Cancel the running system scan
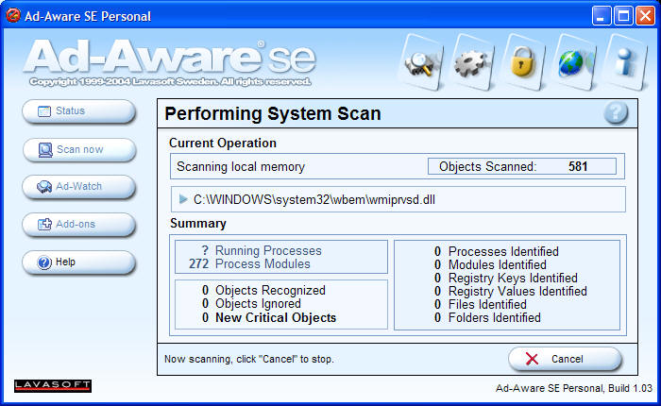Screen dimensions: 661x406 (565, 360)
